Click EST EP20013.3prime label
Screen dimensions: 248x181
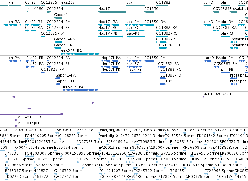click(113, 147)
